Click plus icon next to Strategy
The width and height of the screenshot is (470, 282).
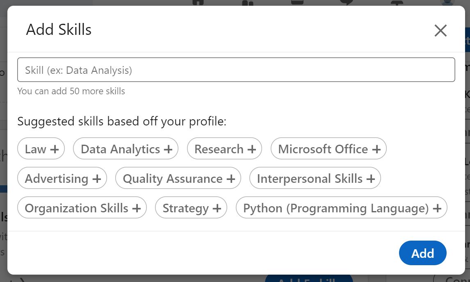click(x=217, y=209)
